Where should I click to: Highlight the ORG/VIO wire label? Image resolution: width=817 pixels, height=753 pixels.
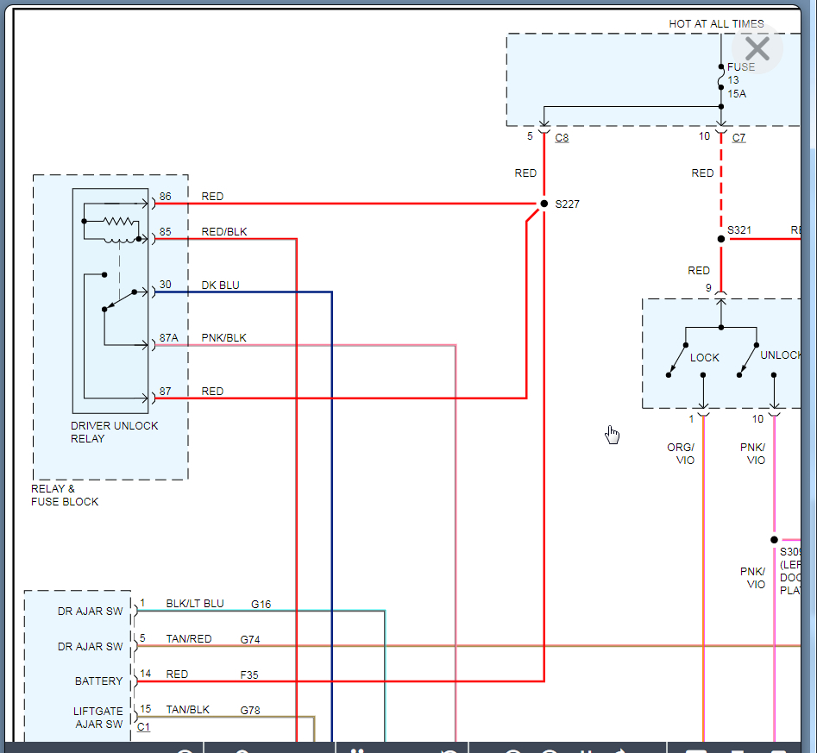(x=680, y=454)
